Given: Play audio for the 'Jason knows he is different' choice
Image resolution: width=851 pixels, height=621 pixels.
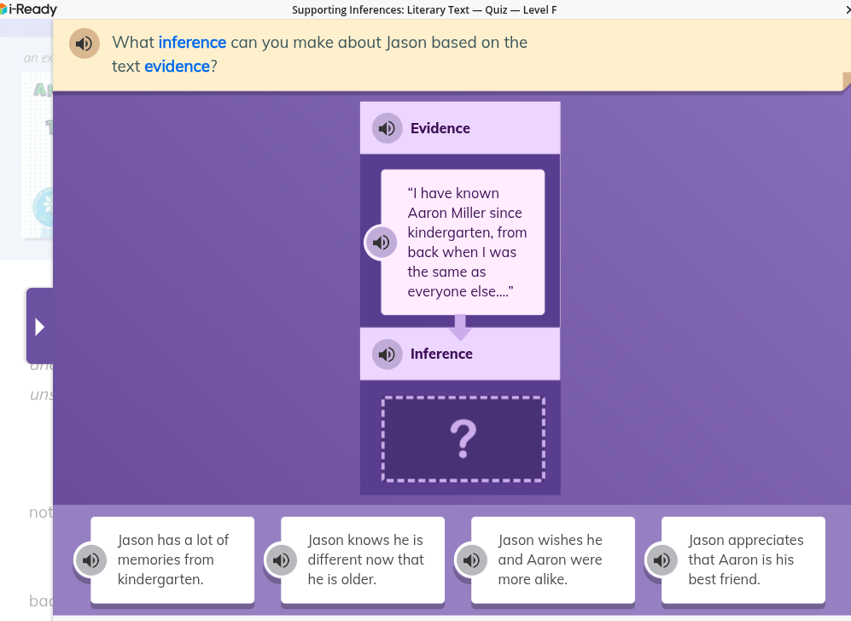Looking at the screenshot, I should (x=280, y=559).
